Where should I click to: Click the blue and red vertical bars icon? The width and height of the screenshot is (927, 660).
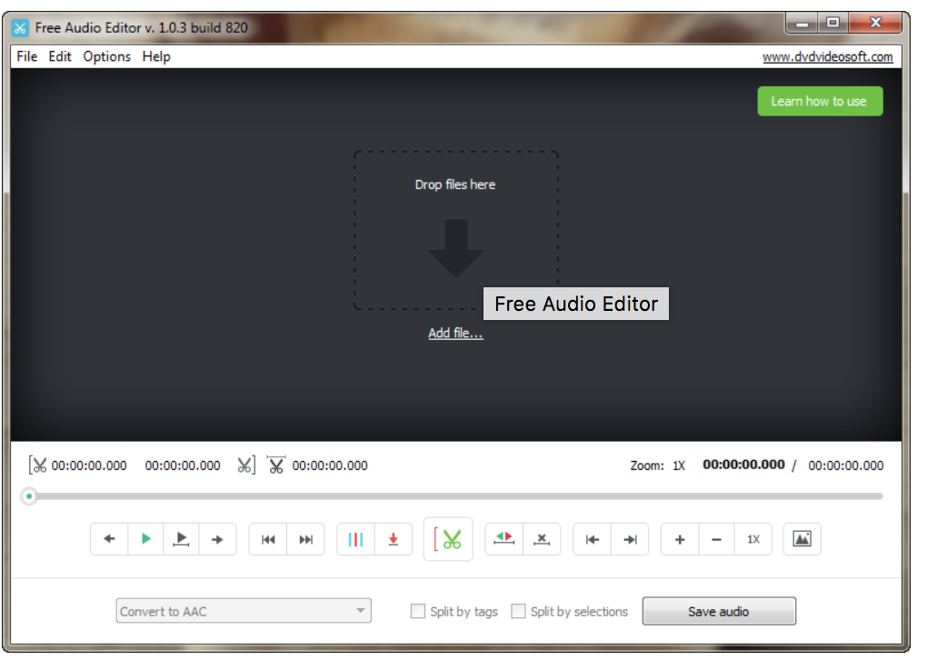pos(356,539)
